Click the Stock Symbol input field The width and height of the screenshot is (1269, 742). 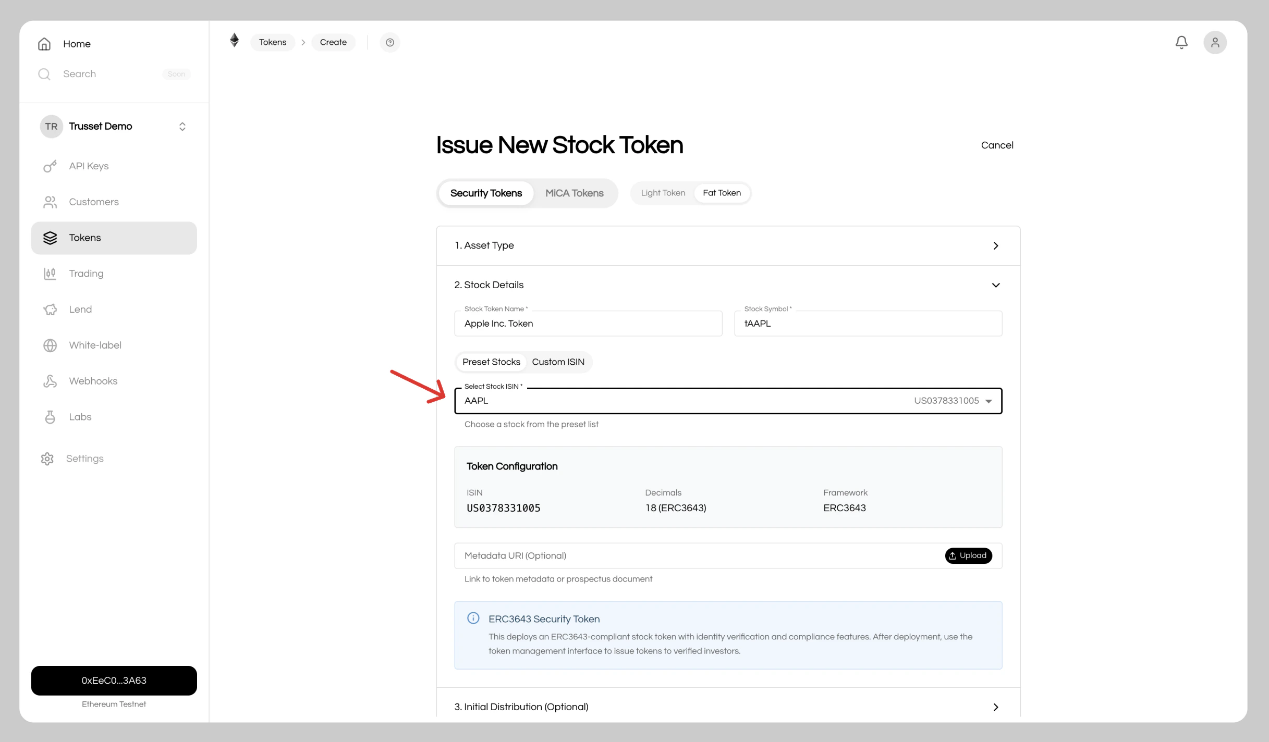coord(867,324)
